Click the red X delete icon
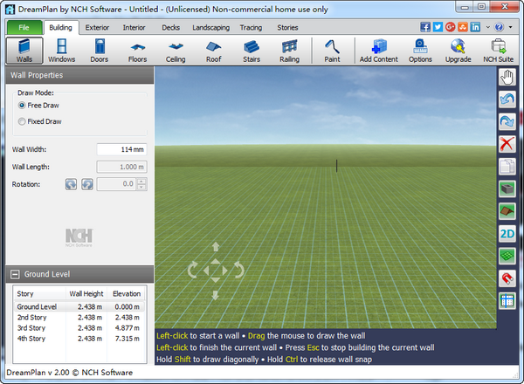Viewport: 524px width, 384px height. (507, 143)
